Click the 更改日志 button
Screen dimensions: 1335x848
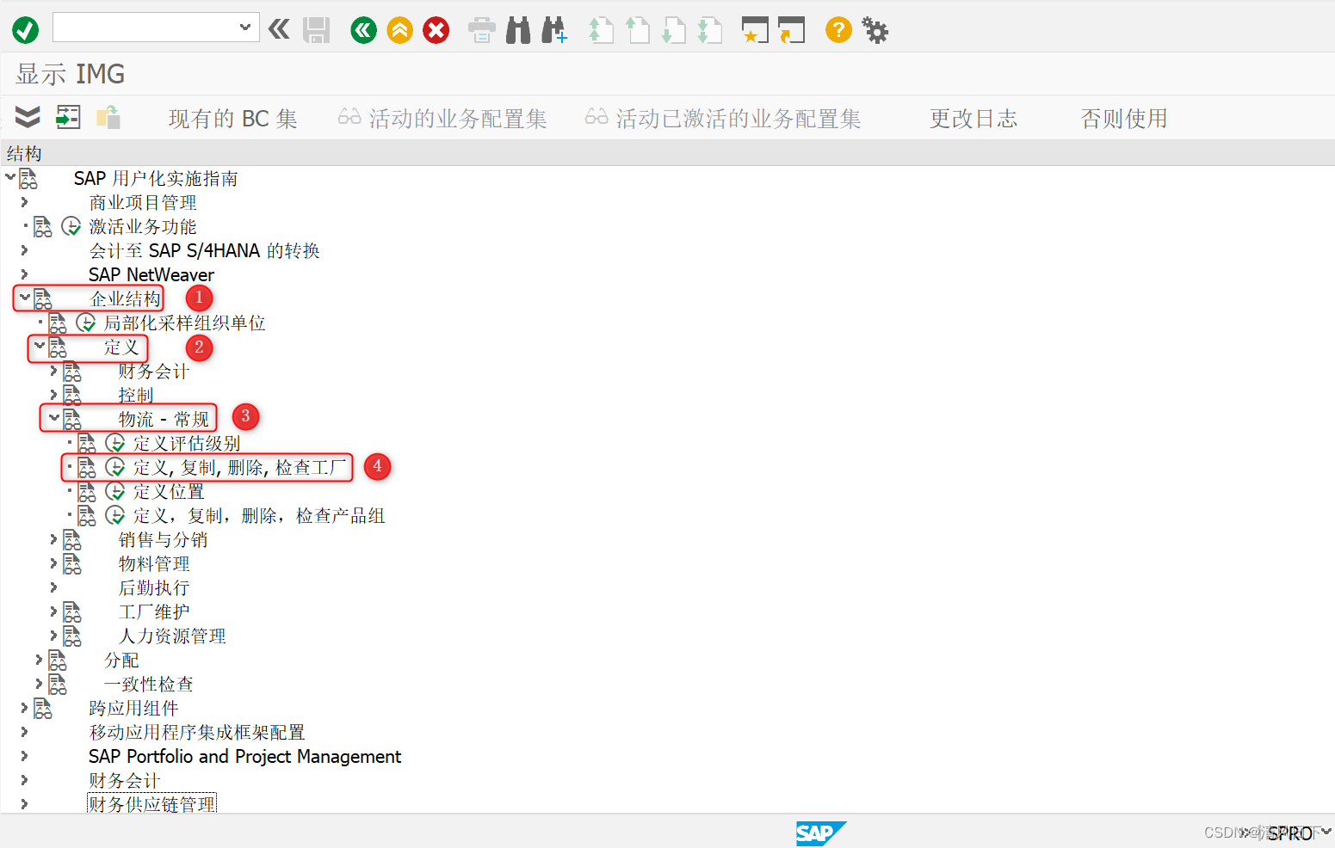tap(973, 118)
